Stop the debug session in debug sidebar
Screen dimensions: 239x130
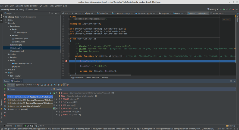pos(5,95)
